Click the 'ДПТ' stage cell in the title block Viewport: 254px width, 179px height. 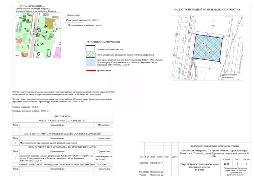tap(227, 164)
